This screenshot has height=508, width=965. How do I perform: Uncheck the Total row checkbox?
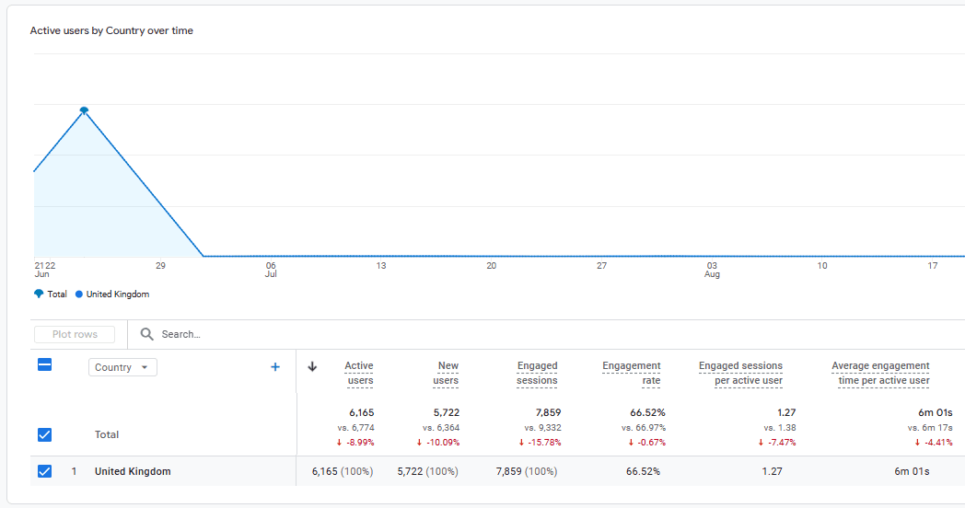tap(44, 434)
